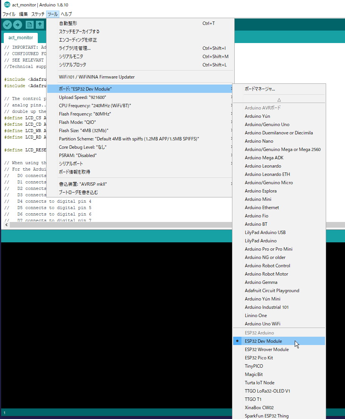
Task: Click the Open sketch toolbar icon
Action: [x=40, y=25]
